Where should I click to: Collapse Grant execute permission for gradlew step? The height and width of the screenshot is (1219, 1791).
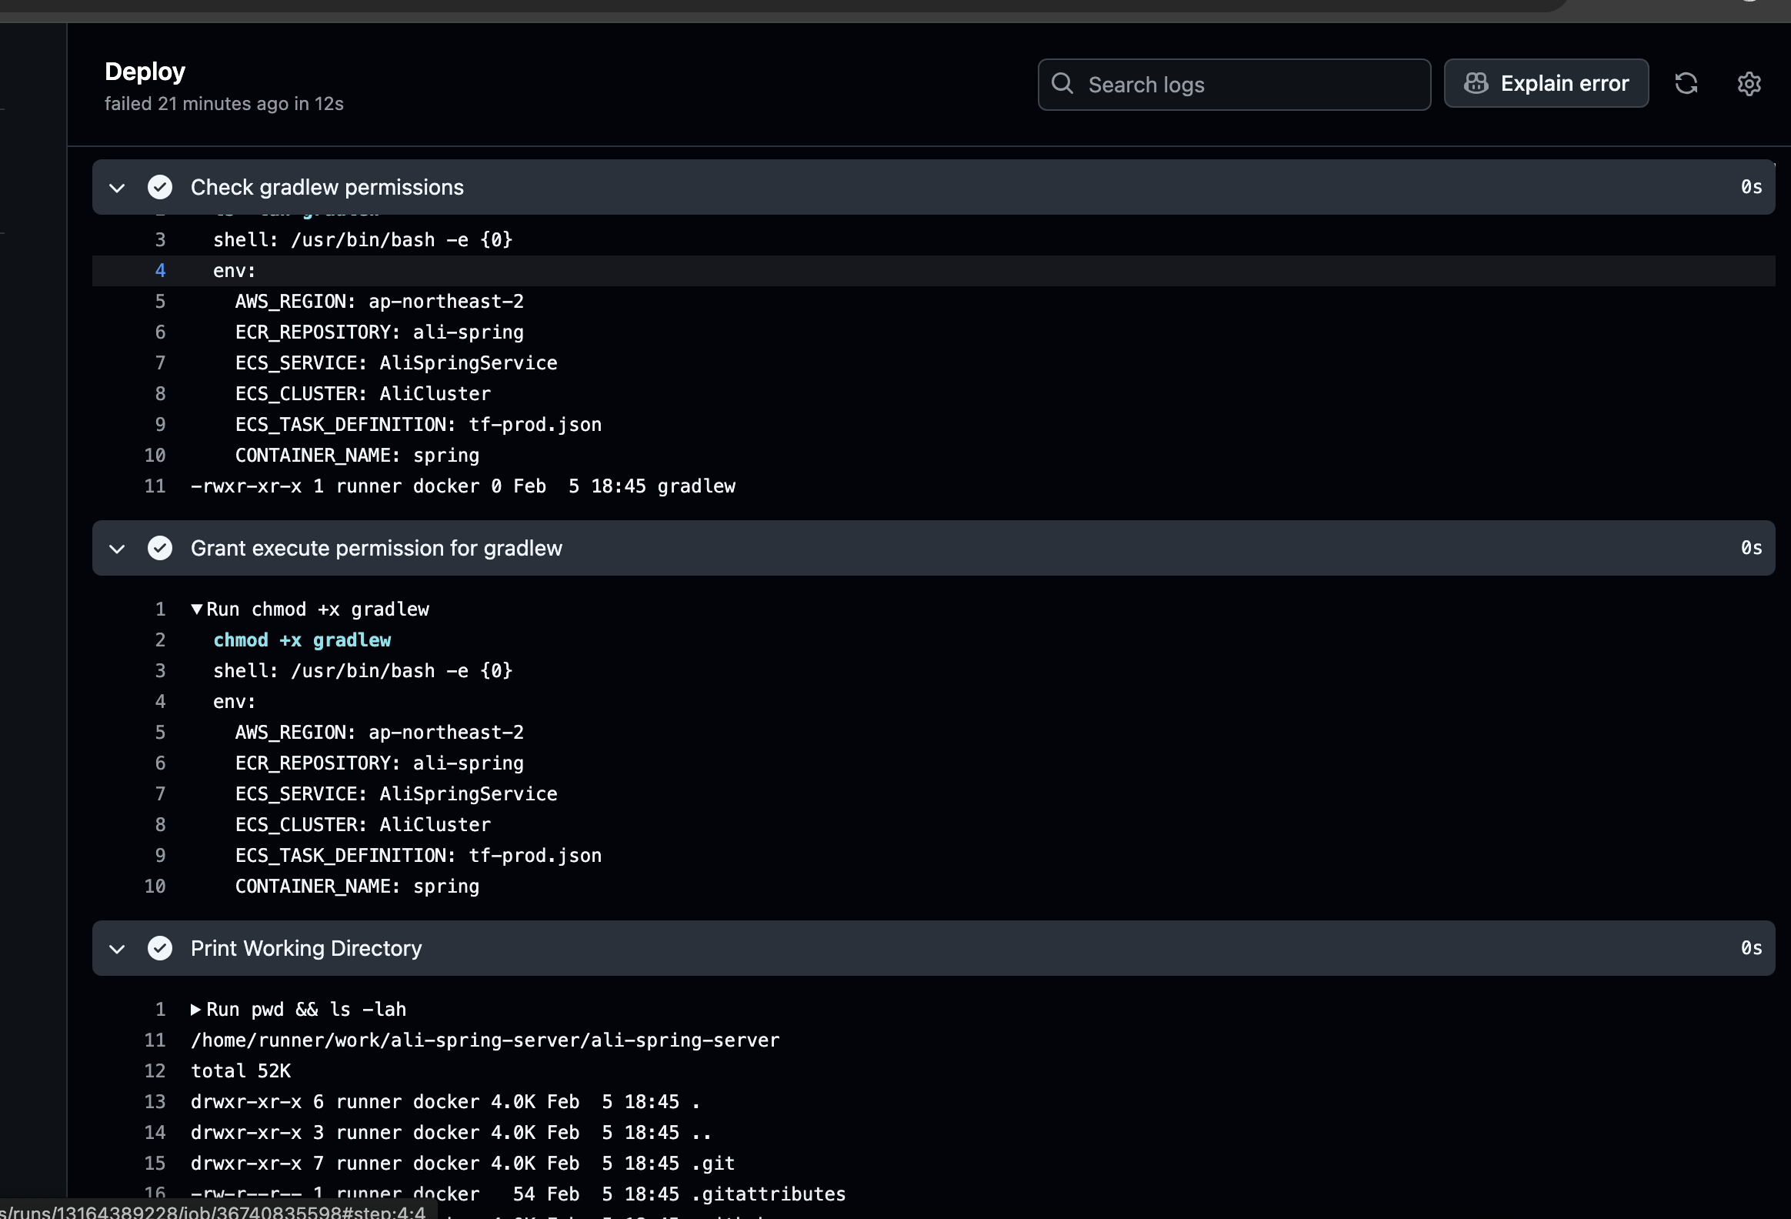[x=117, y=548]
